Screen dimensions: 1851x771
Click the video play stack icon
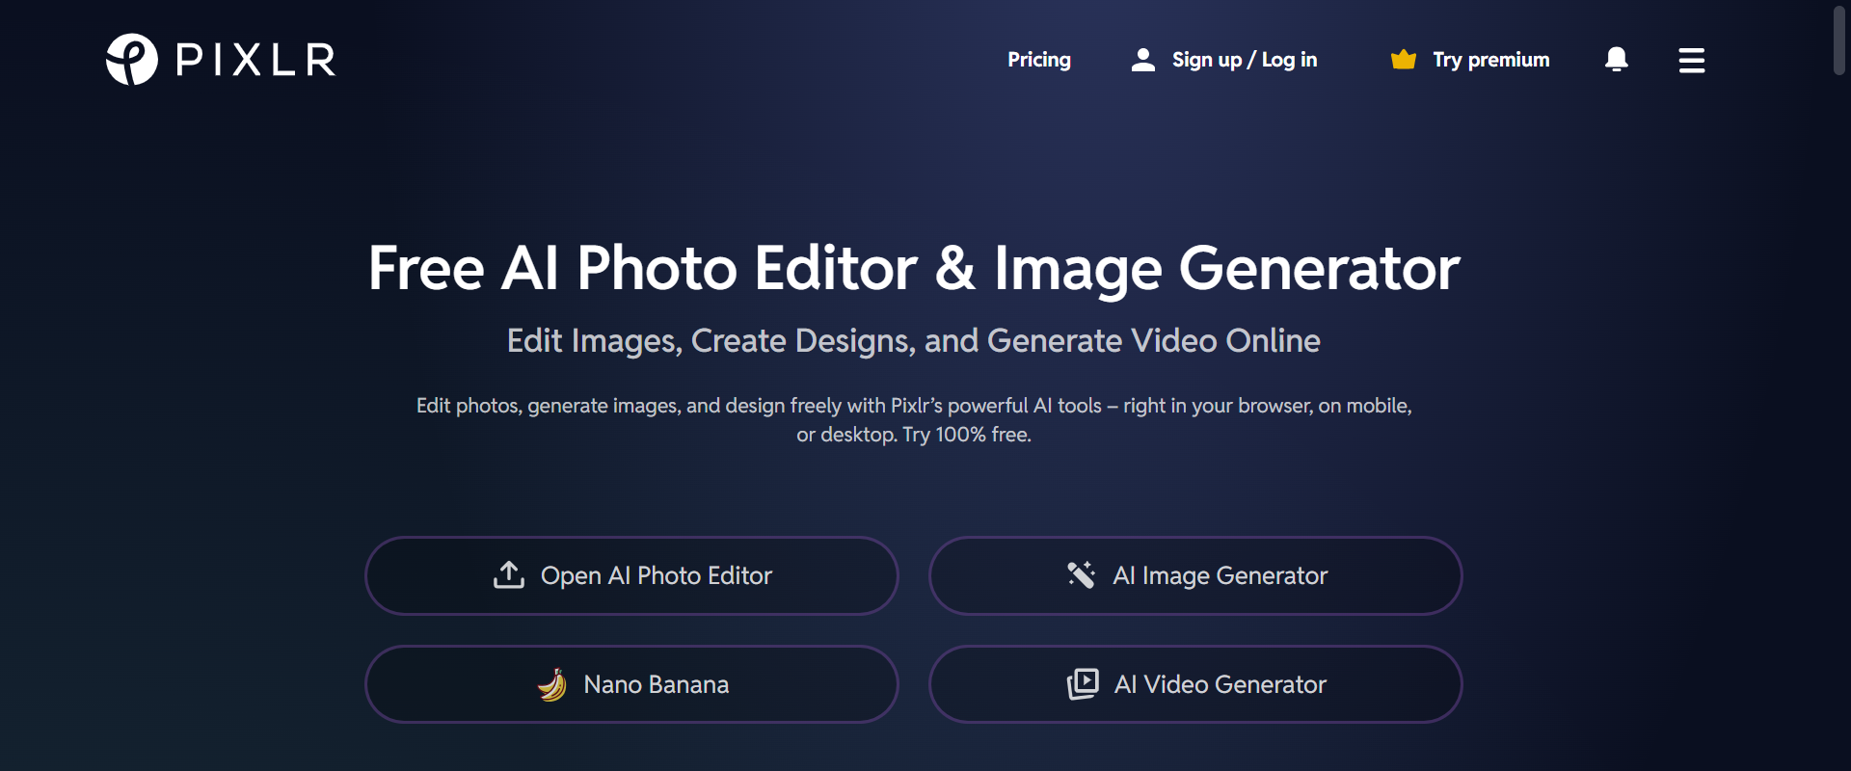point(1083,684)
